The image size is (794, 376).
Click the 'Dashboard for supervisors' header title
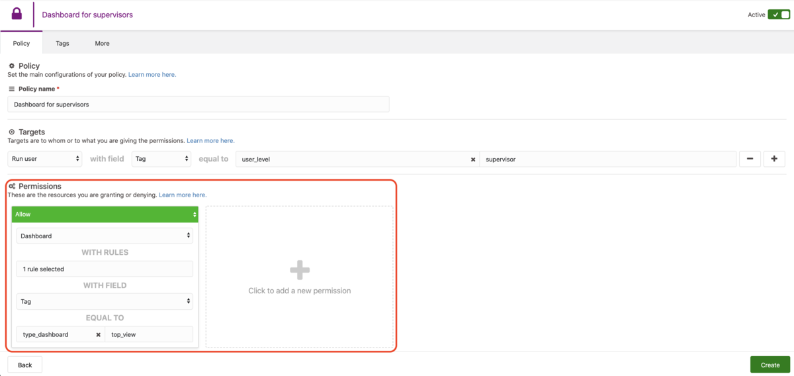coord(87,15)
